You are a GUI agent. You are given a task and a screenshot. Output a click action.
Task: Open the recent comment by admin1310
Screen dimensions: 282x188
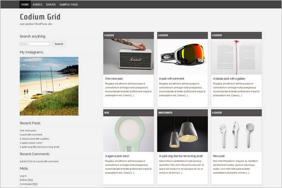point(39,161)
